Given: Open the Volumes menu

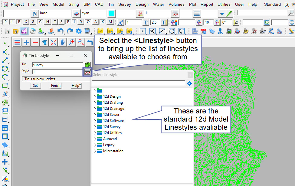Looking at the screenshot, I should coord(176,4).
